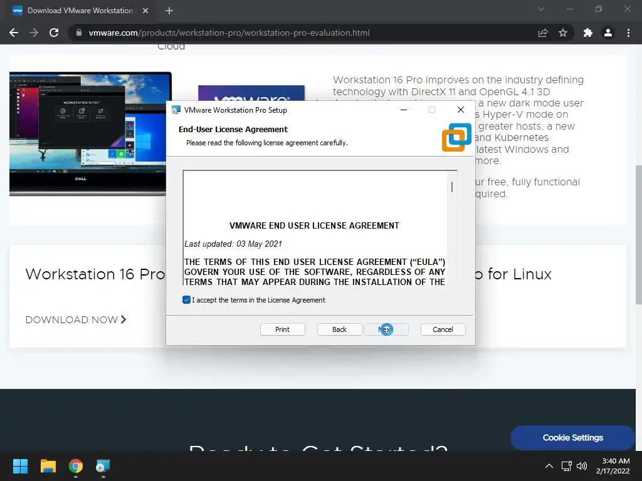642x481 pixels.
Task: Click DOWNLOAD NOW link for Workstation 16 Pro
Action: tap(71, 320)
